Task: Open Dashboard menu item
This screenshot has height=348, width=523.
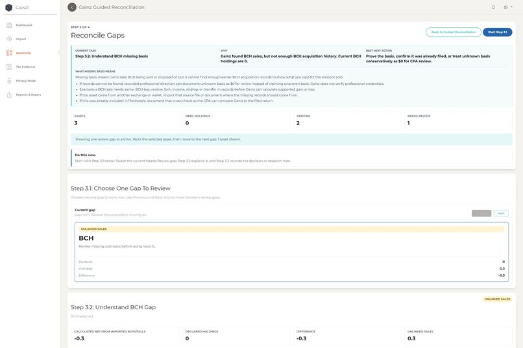Action: [24, 25]
